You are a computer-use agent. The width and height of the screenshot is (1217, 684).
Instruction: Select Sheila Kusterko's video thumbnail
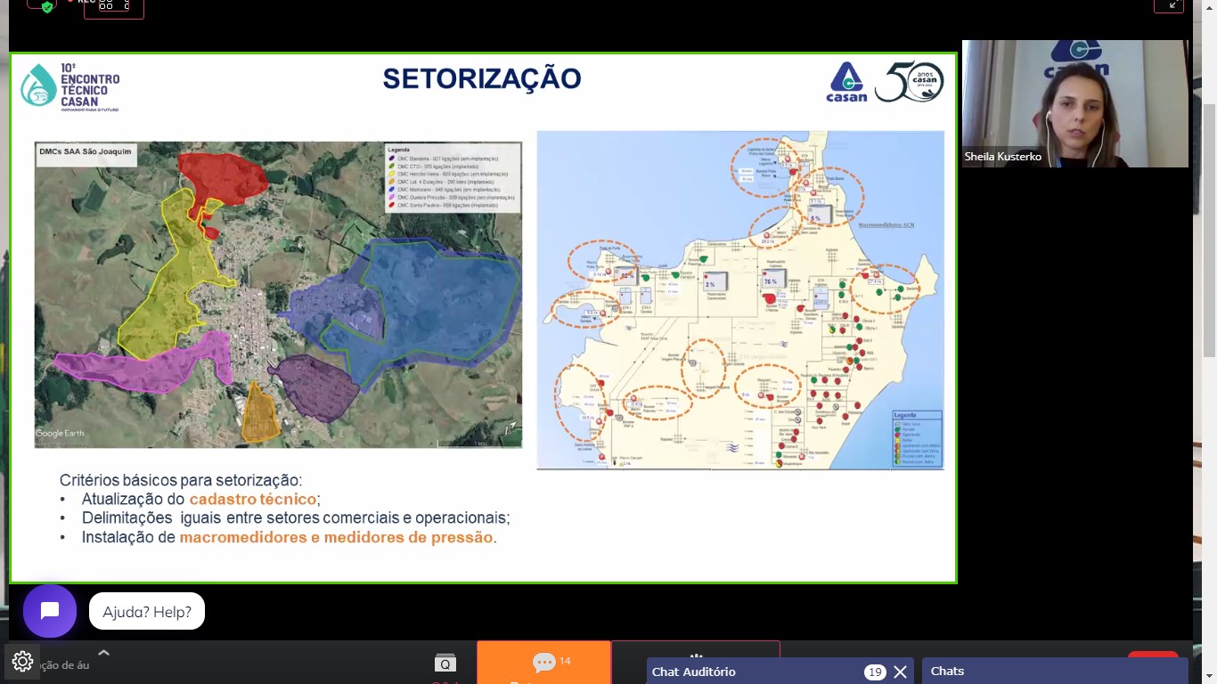click(x=1074, y=103)
